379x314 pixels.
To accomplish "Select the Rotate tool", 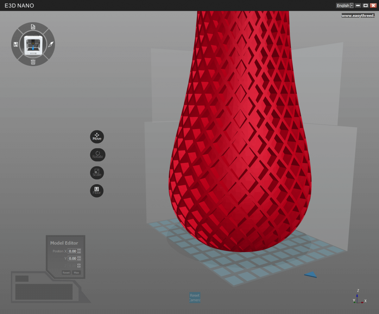I will (x=97, y=155).
